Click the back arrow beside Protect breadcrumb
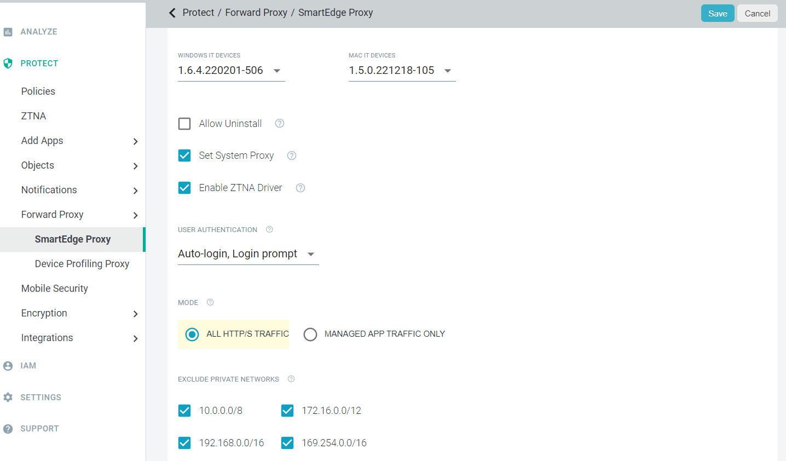This screenshot has height=461, width=786. [x=172, y=13]
